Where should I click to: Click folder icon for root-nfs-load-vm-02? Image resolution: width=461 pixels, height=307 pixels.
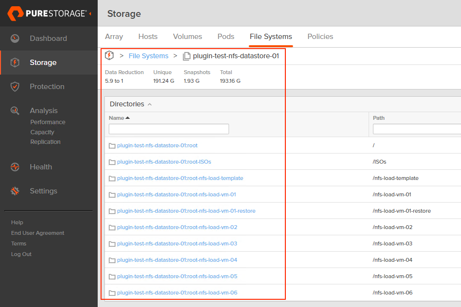pyautogui.click(x=112, y=228)
